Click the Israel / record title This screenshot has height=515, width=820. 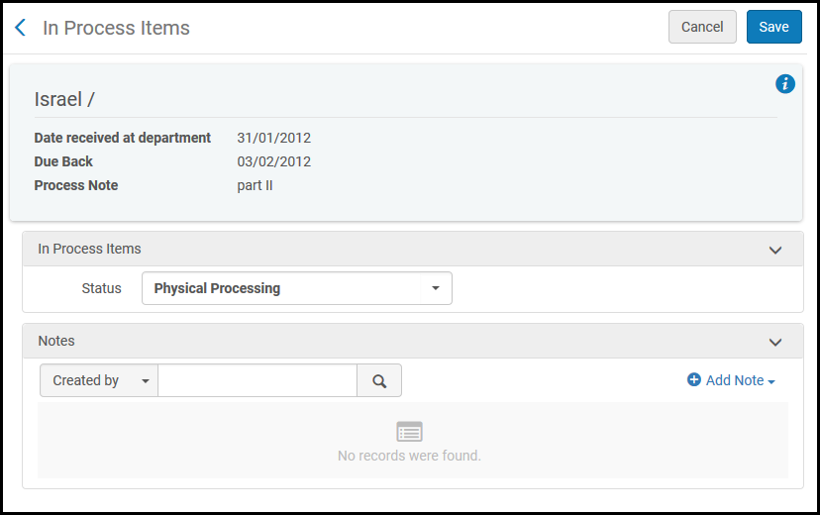tap(64, 99)
